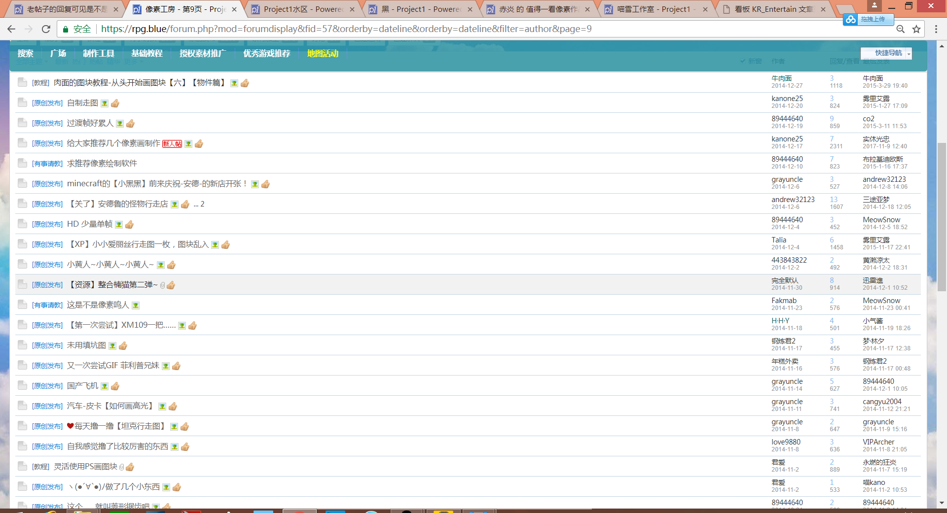Screen dimensions: 947x513
Task: Switch to Project1水区 browser tab
Action: [303, 9]
